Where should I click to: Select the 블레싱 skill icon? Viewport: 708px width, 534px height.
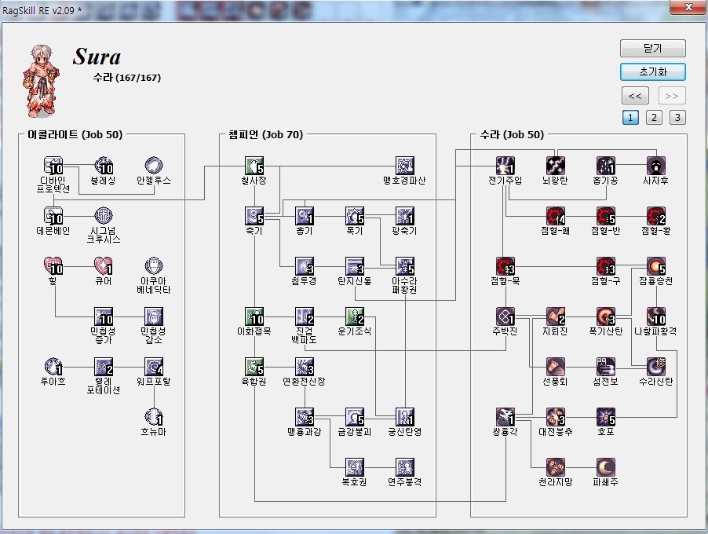104,166
